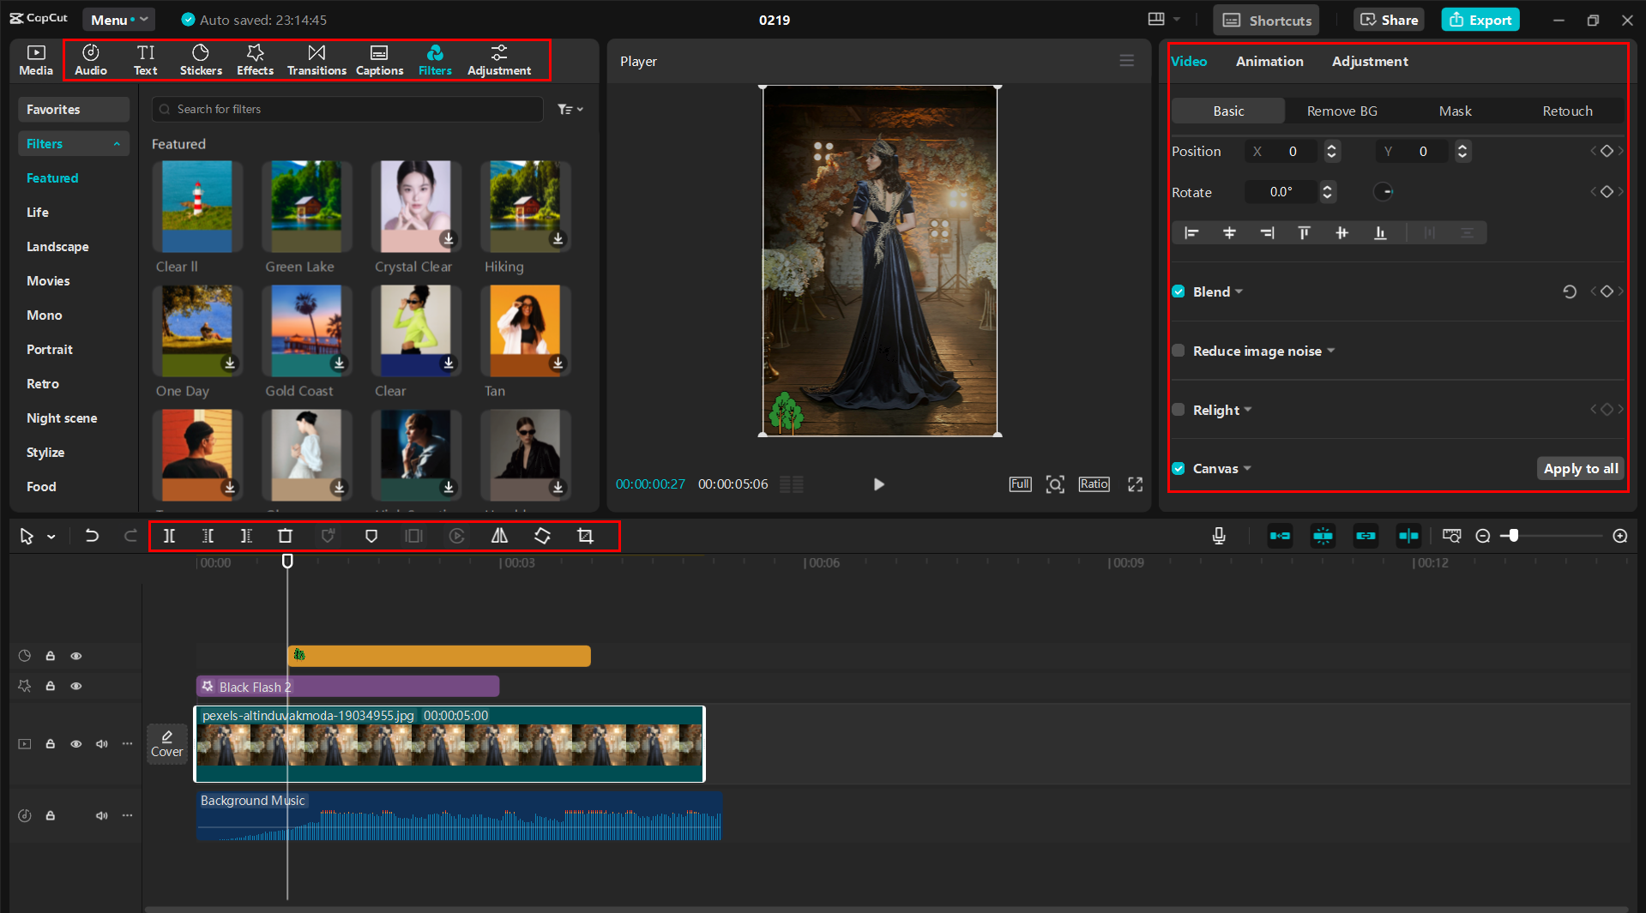Enable the Reduce image noise checkbox
The image size is (1646, 913).
[x=1179, y=351]
